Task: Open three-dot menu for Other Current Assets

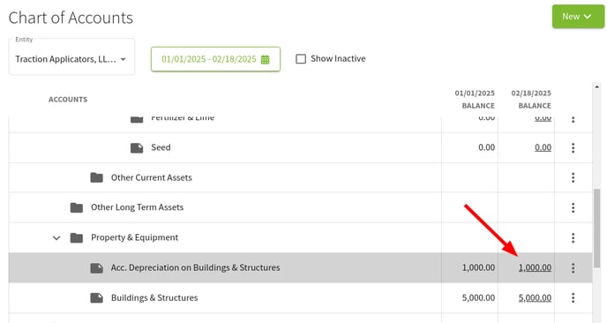Action: tap(573, 177)
